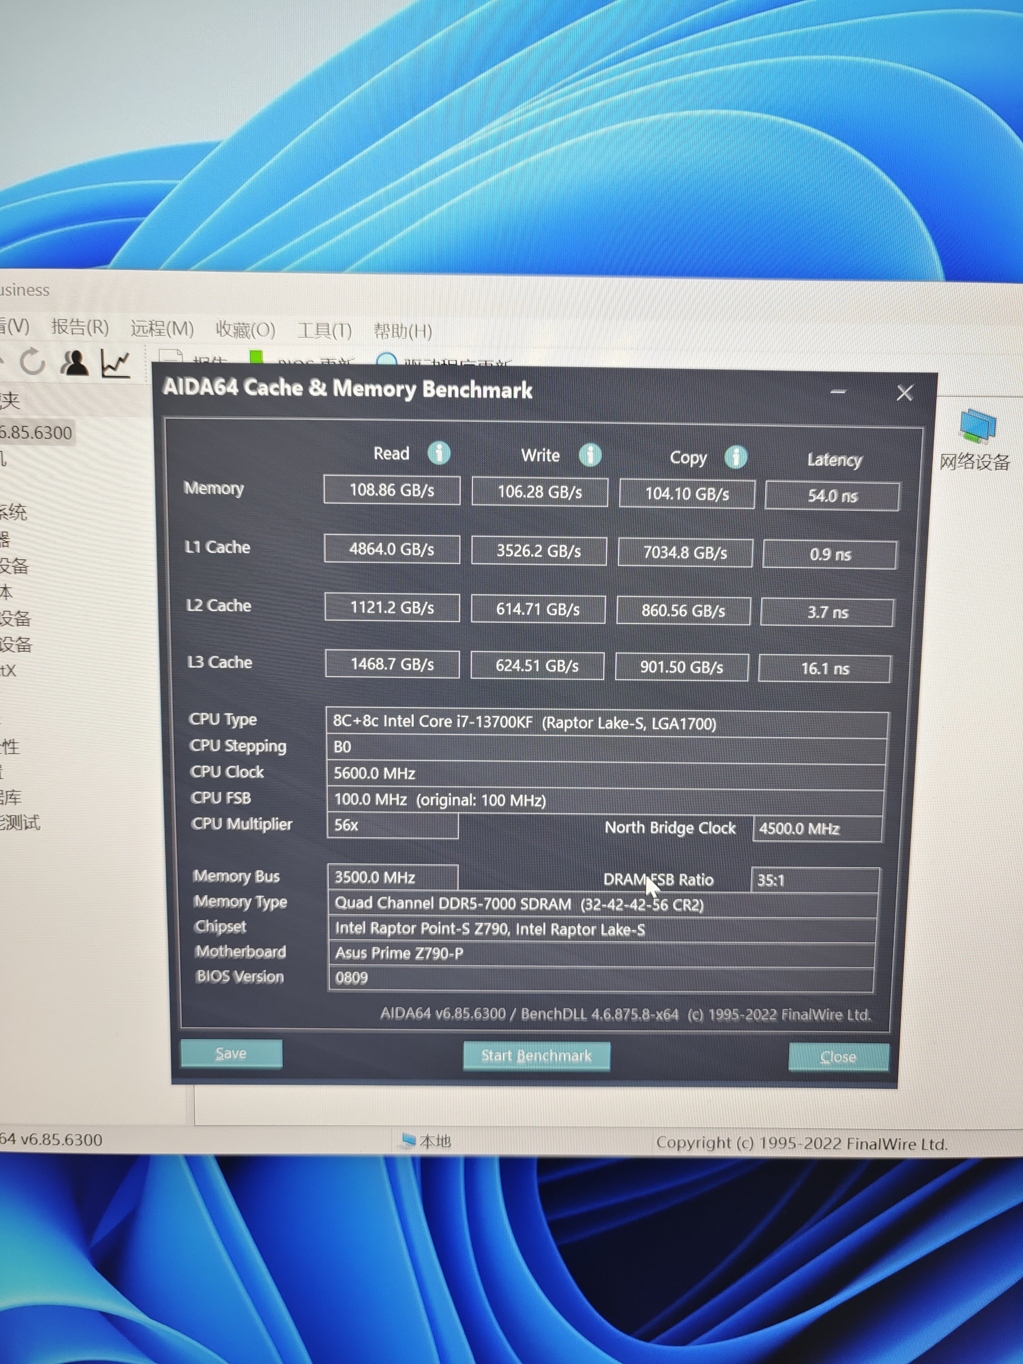Screen dimensions: 1023x1364
Task: Select the Memory copy value 104.10 GB/s
Action: pos(687,494)
